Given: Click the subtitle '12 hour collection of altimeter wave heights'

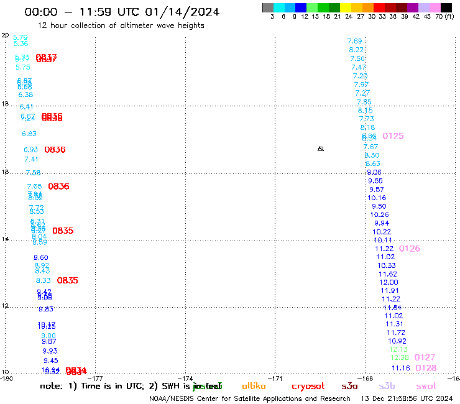Looking at the screenshot, I should (121, 25).
